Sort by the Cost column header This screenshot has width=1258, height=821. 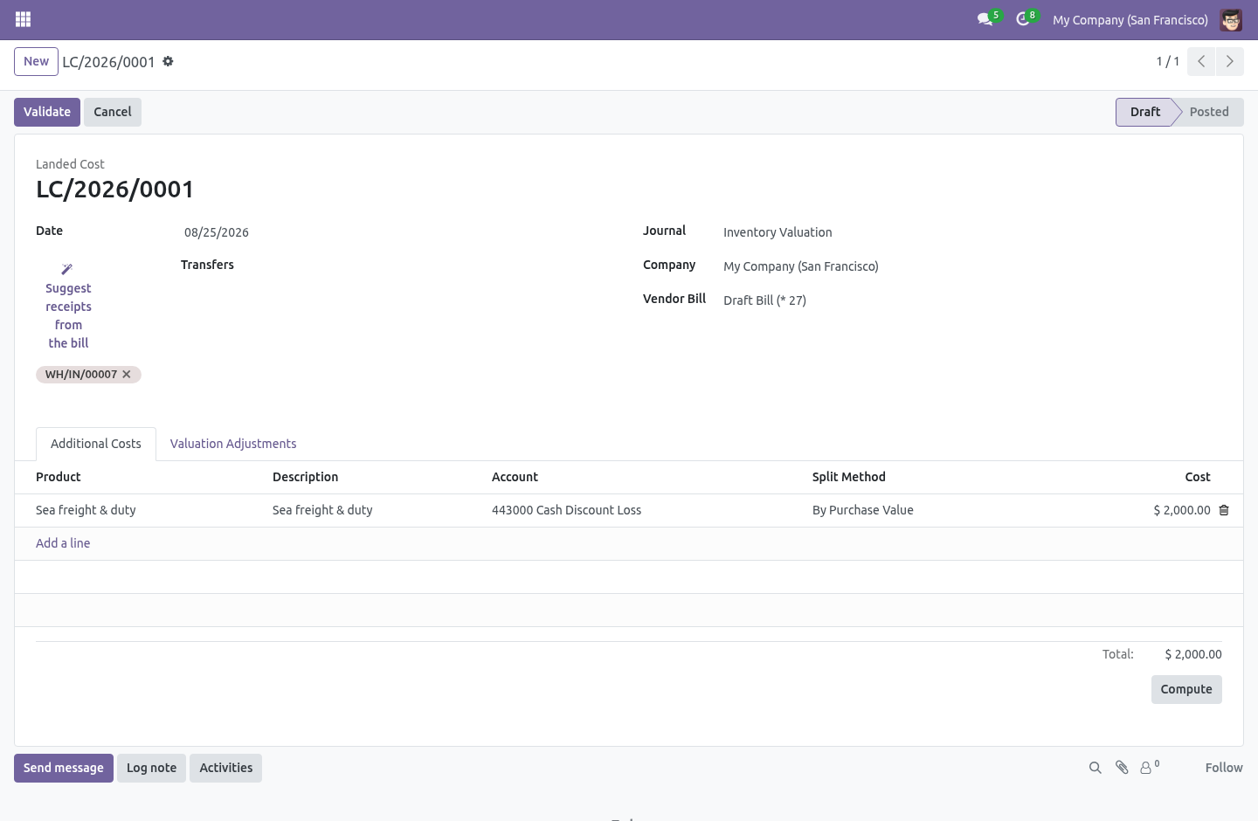[x=1198, y=477]
